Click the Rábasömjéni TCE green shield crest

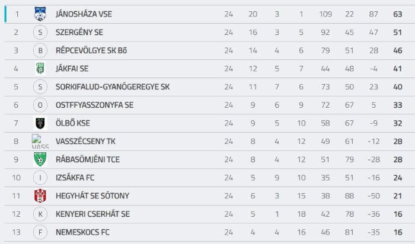[40, 159]
